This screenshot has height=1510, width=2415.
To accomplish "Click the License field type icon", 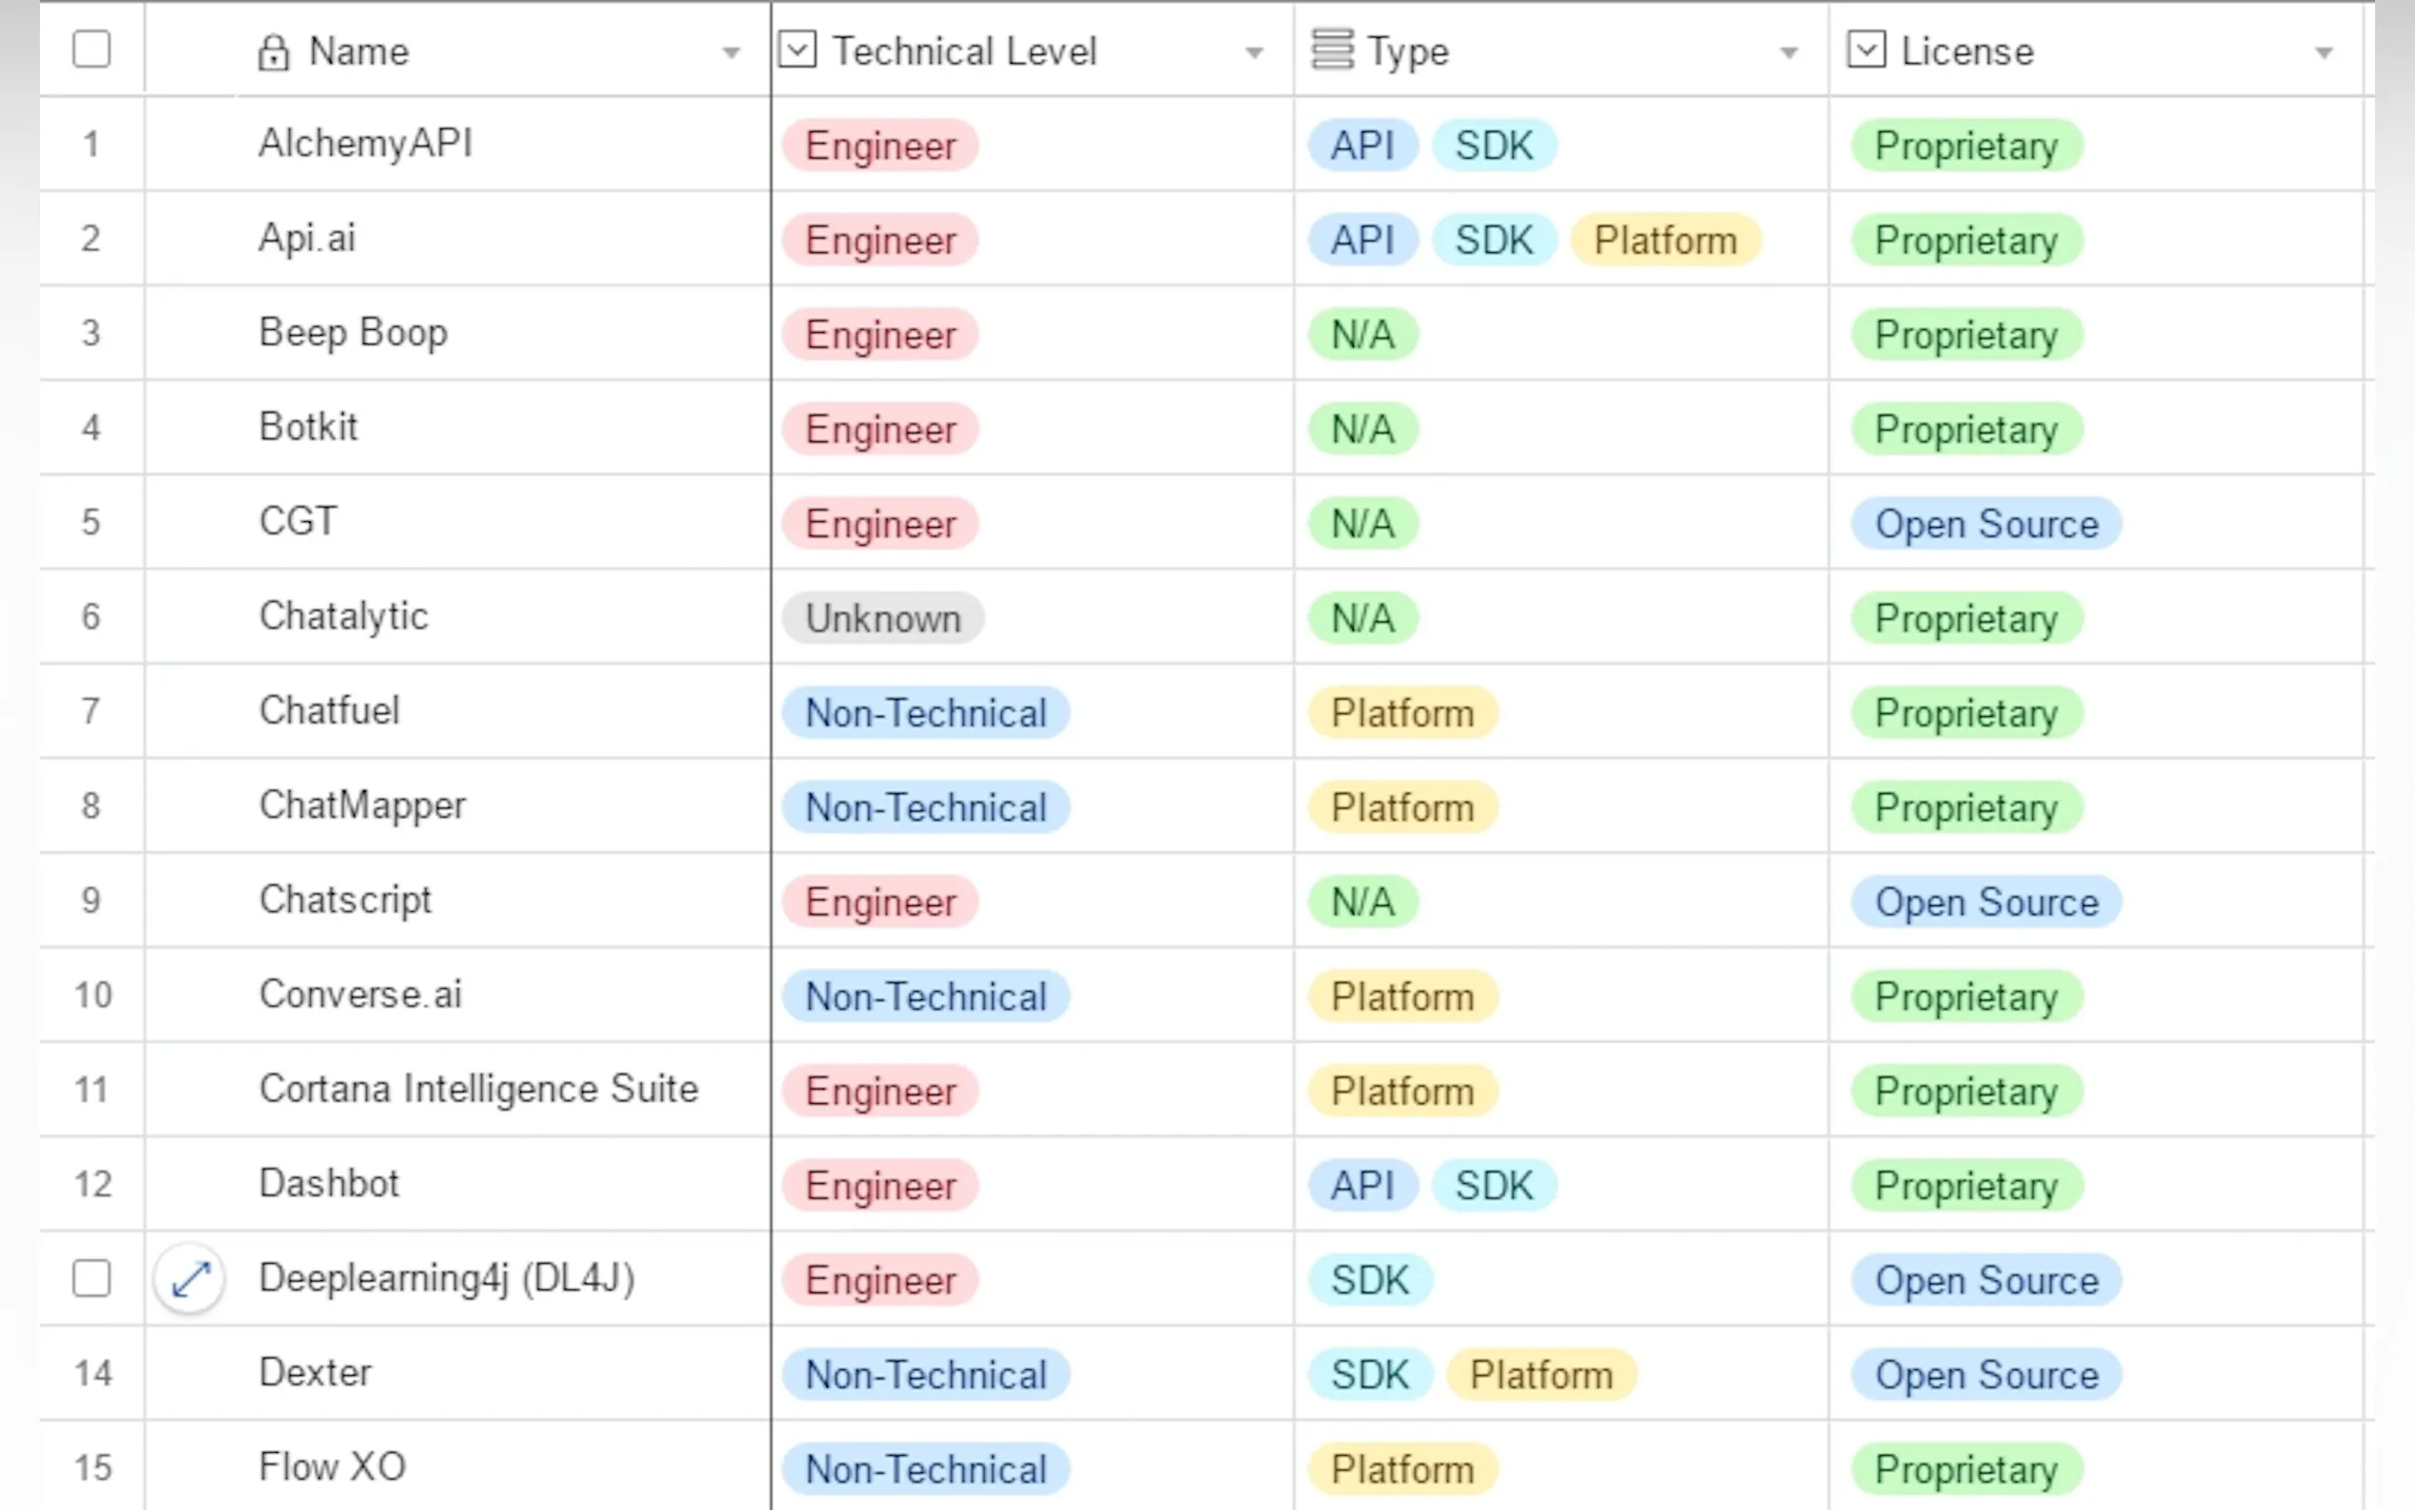I will (1865, 50).
